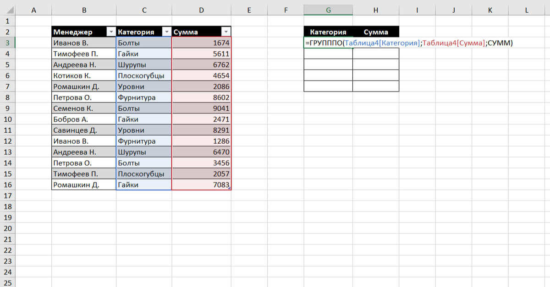Select the Уровни cell in row 7
The height and width of the screenshot is (287, 550).
144,87
